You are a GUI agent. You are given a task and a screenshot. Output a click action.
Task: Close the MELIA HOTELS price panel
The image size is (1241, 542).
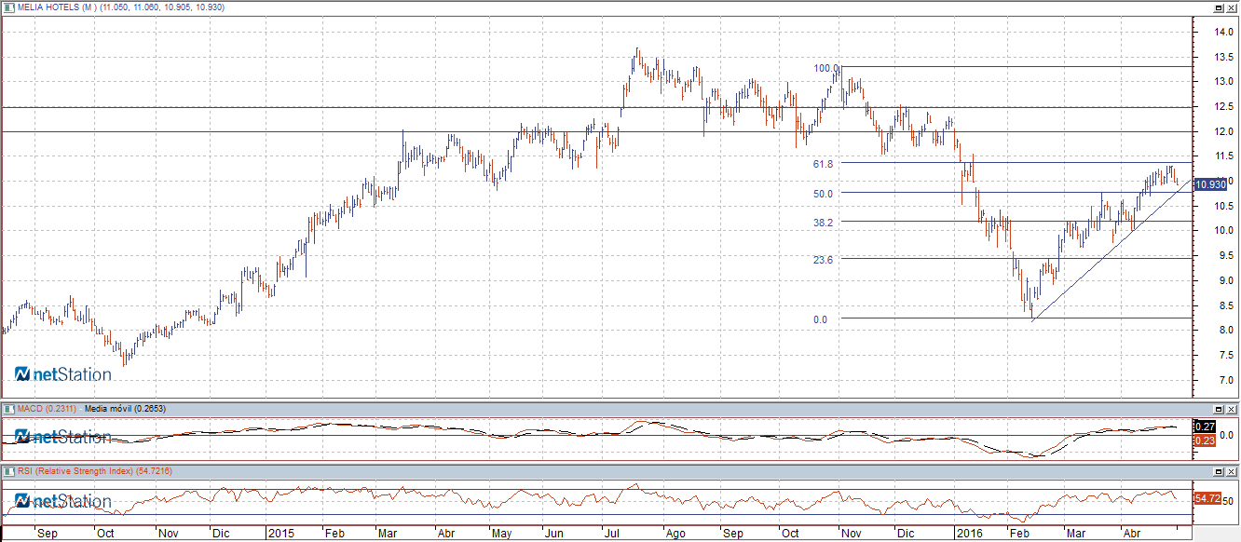pyautogui.click(x=1232, y=7)
